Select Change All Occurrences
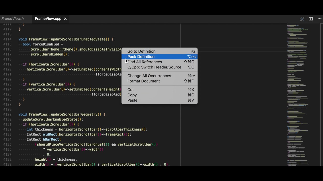 pos(159,76)
